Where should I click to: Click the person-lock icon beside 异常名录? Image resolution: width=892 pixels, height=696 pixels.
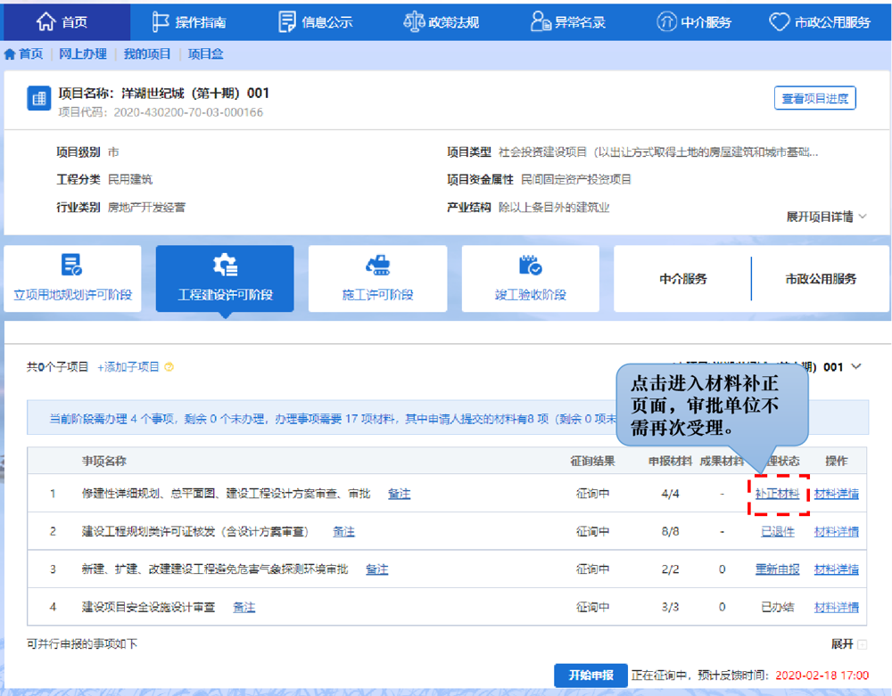point(540,21)
